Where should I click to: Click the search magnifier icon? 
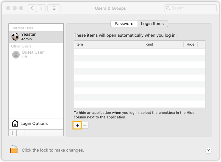coord(168,8)
